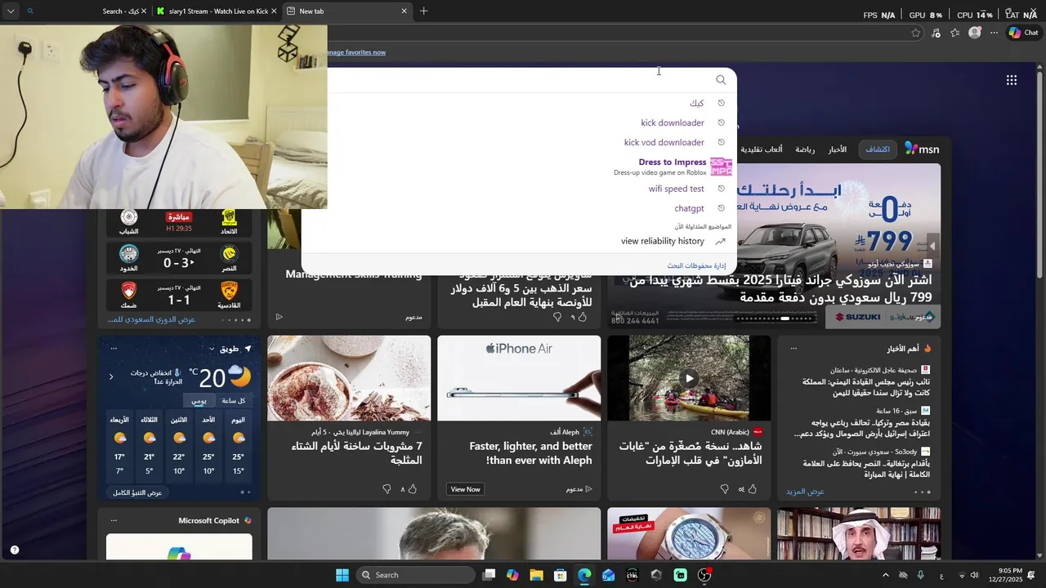Select the ألعاب تقليدية MSN tab
This screenshot has height=588, width=1046.
point(762,149)
